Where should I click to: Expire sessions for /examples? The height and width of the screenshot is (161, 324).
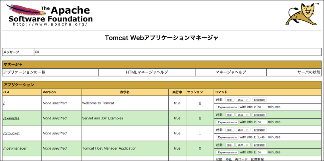coord(227,122)
